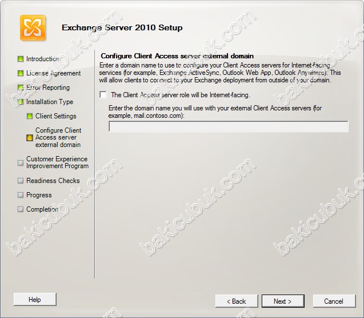Select the Installation Type step label
Screen dimensions: 364x318
pos(50,102)
